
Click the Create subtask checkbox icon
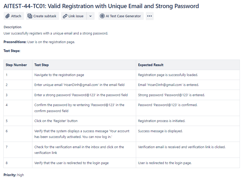[30, 16]
